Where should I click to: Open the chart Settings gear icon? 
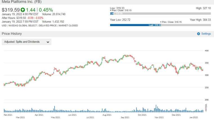(199, 34)
